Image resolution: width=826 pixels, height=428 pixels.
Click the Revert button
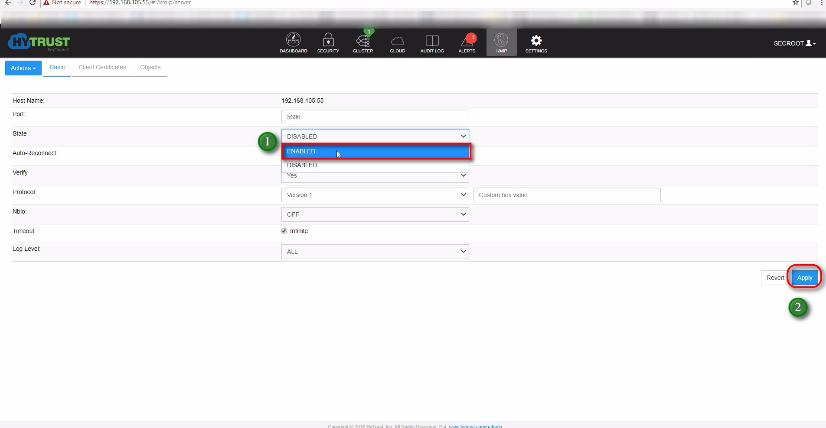coord(775,278)
